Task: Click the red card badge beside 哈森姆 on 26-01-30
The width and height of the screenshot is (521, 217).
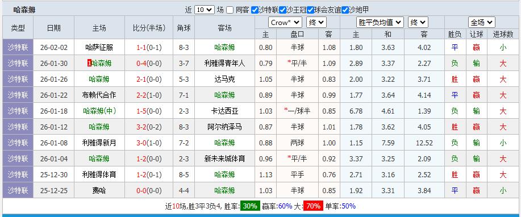Action: pos(89,63)
